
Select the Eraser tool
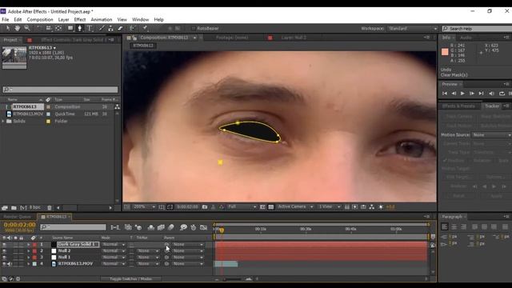(x=120, y=29)
